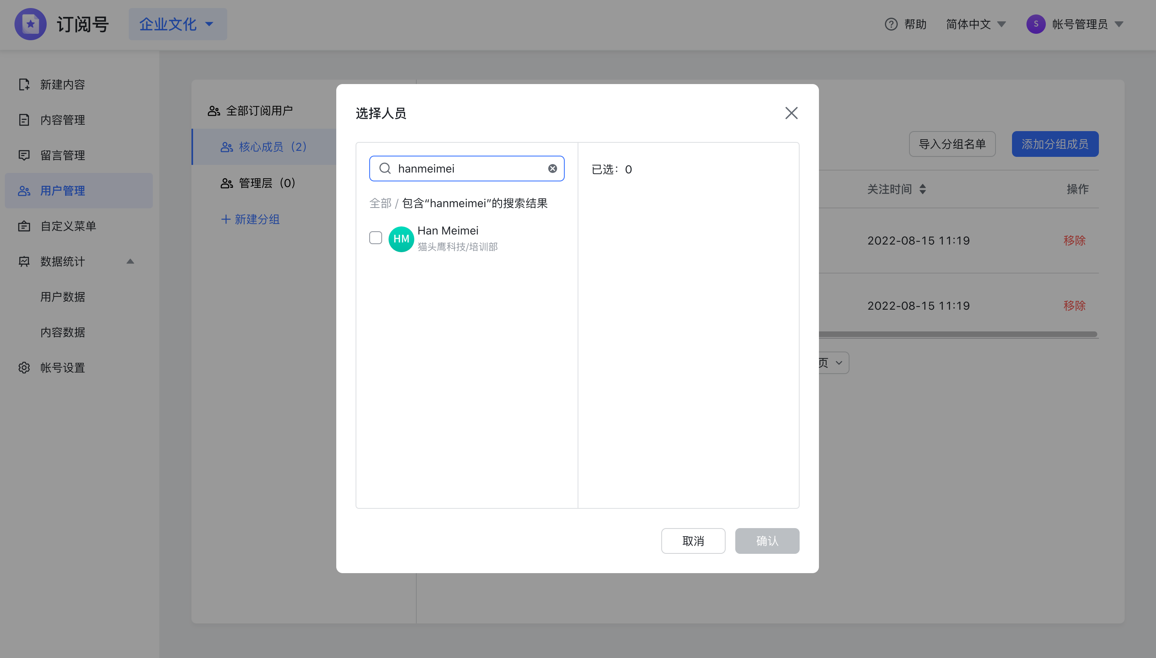Click the content management page icon
The height and width of the screenshot is (658, 1156).
24,120
